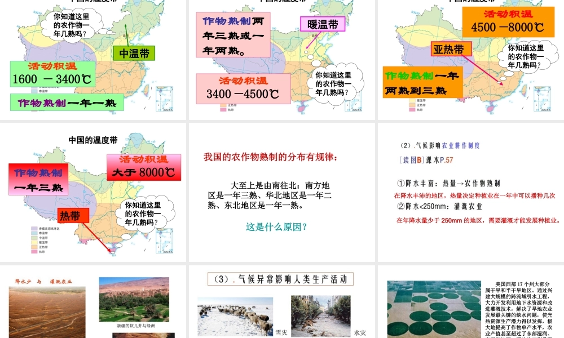
Task: Open the slide about 美国西部17个州
Action: pyautogui.click(x=471, y=302)
